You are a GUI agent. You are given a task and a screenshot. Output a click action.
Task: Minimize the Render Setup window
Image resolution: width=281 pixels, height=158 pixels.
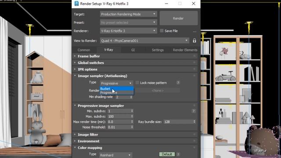point(166,4)
